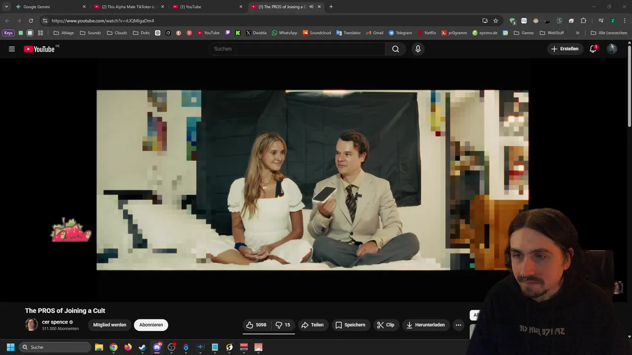Reload the current page
The height and width of the screenshot is (355, 632).
(31, 21)
